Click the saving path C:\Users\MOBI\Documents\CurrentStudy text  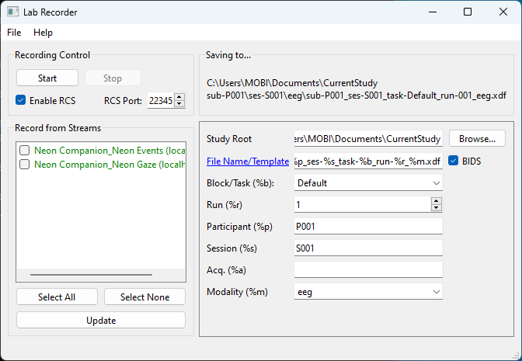pyautogui.click(x=292, y=83)
